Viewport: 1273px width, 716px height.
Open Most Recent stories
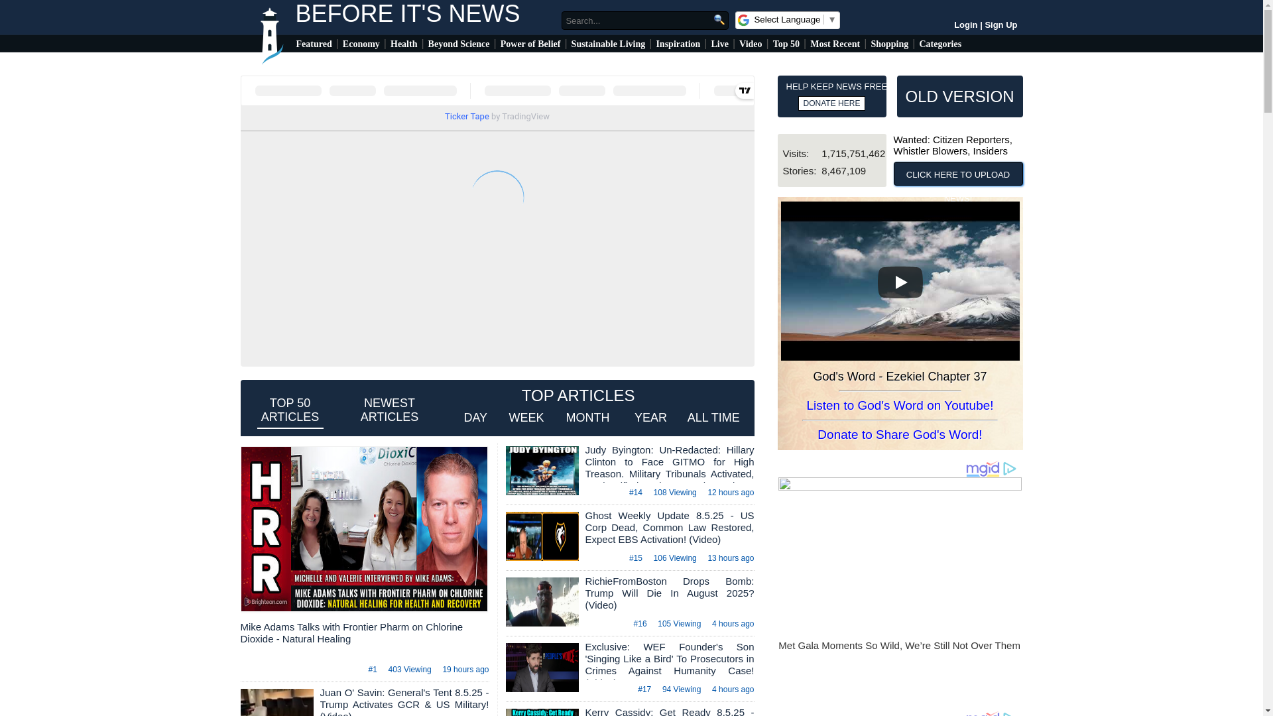pyautogui.click(x=835, y=44)
